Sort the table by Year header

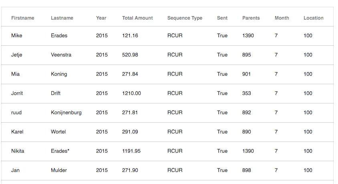click(x=101, y=18)
